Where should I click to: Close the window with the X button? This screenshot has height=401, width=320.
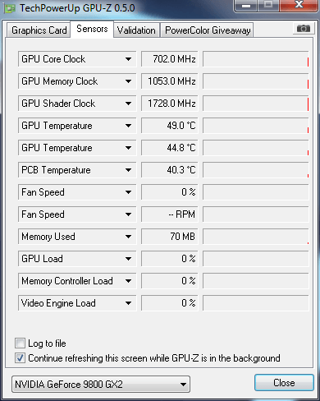(x=299, y=5)
